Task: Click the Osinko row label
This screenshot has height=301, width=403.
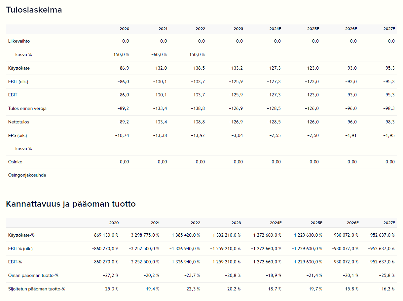Action: 15,162
